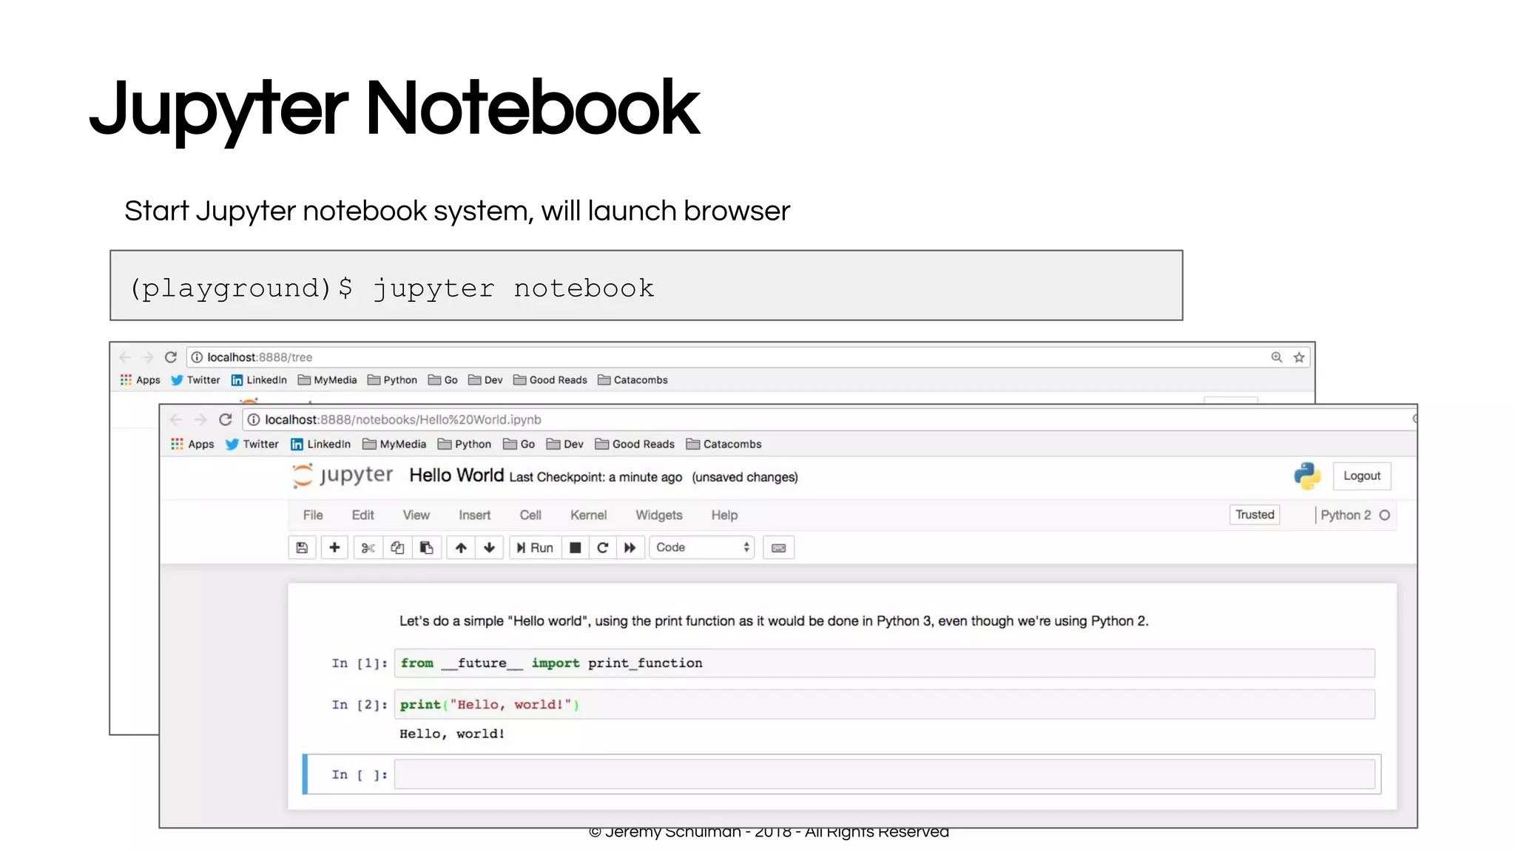Click the empty code cell input
Image resolution: width=1515 pixels, height=852 pixels.
click(884, 774)
